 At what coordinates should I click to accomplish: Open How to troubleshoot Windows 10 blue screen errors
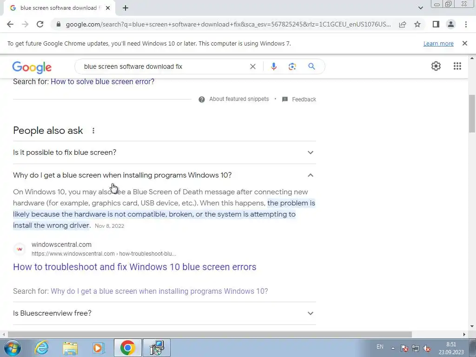pyautogui.click(x=134, y=267)
